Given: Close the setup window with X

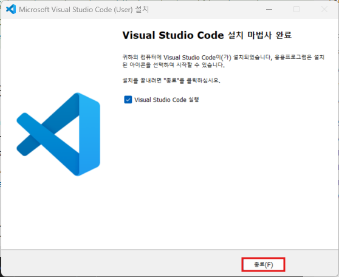Looking at the screenshot, I should point(324,9).
